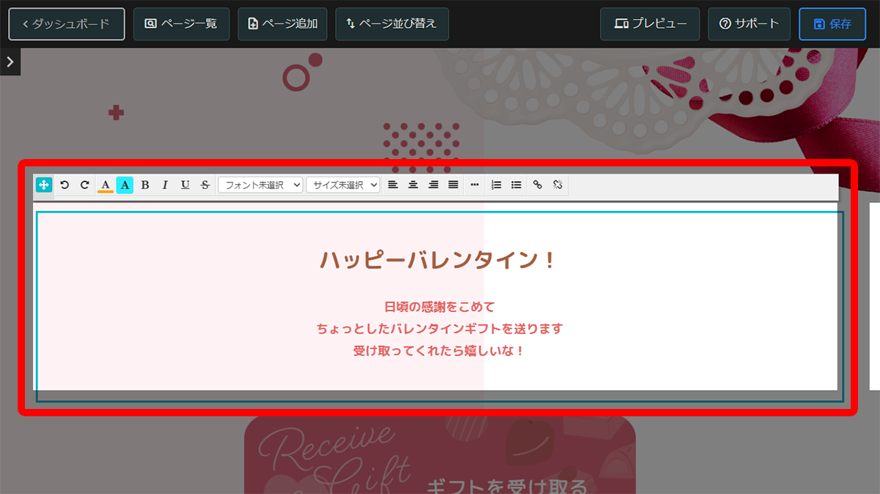This screenshot has width=880, height=494.
Task: Undo the last edit
Action: pyautogui.click(x=64, y=185)
